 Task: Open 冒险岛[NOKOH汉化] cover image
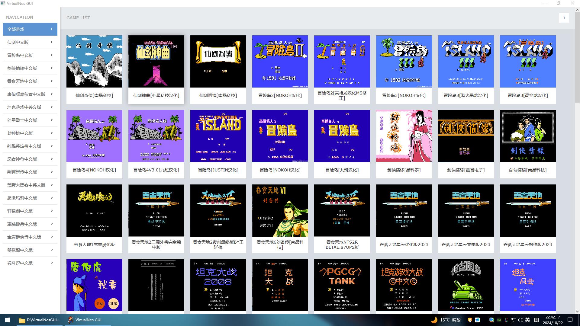tap(280, 136)
